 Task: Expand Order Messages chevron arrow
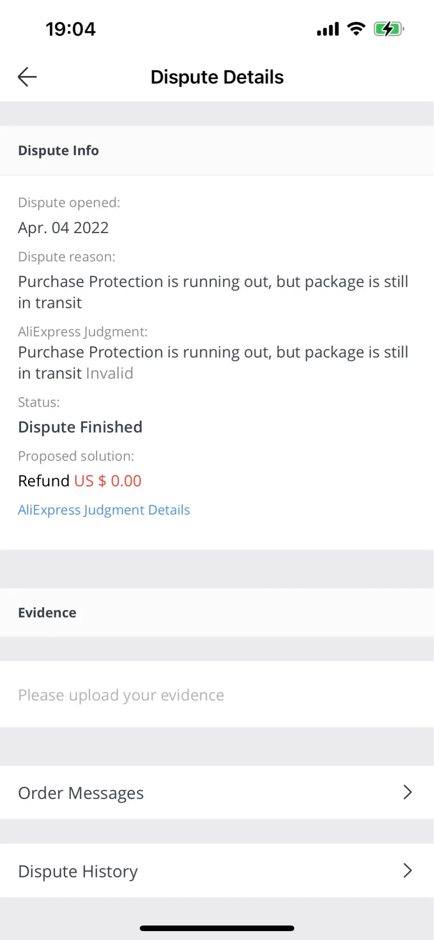407,792
